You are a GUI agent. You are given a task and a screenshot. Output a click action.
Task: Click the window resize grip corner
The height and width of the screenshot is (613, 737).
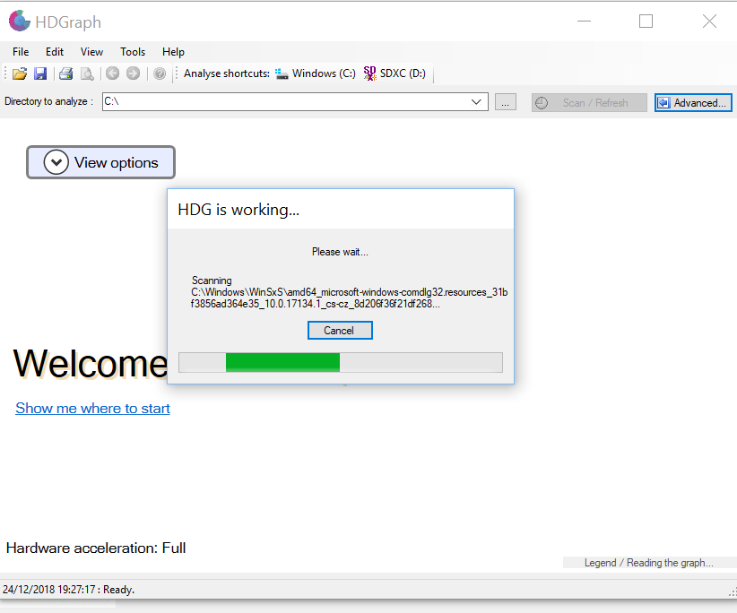pyautogui.click(x=732, y=592)
